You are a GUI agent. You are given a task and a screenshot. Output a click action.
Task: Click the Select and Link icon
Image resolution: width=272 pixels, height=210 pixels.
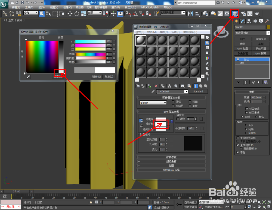pyautogui.click(x=5, y=14)
